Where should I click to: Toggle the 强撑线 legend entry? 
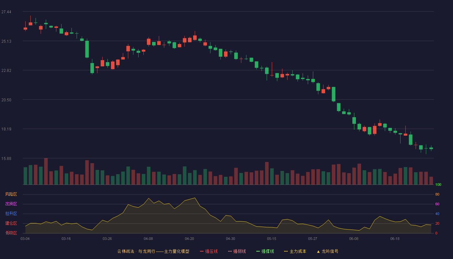click(x=265, y=251)
